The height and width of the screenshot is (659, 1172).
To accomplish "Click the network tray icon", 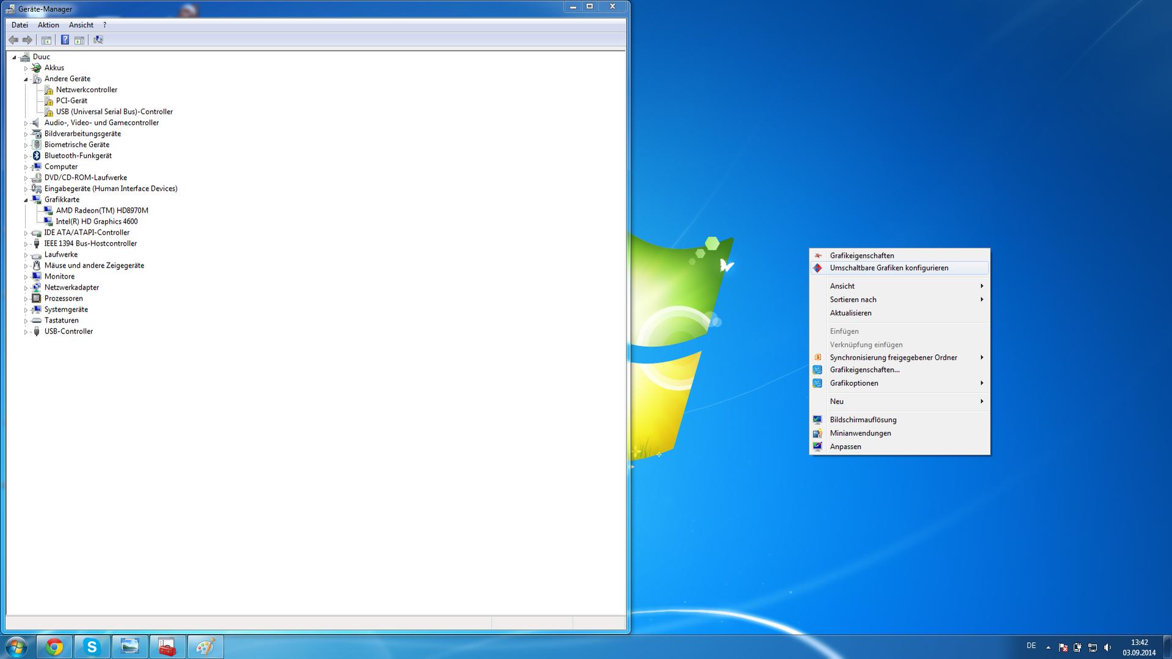I will coord(1093,647).
